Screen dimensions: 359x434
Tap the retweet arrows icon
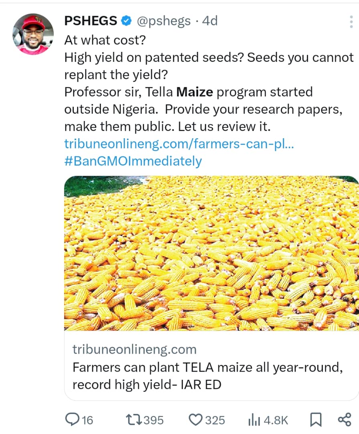[x=133, y=420]
